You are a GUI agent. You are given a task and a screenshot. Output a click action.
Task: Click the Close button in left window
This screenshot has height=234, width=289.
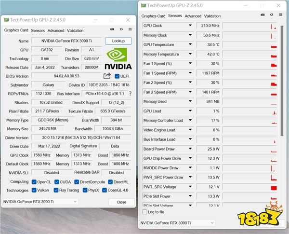(121, 202)
